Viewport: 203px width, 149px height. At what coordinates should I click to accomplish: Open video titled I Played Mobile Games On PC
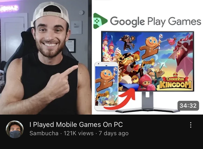[x=76, y=124]
